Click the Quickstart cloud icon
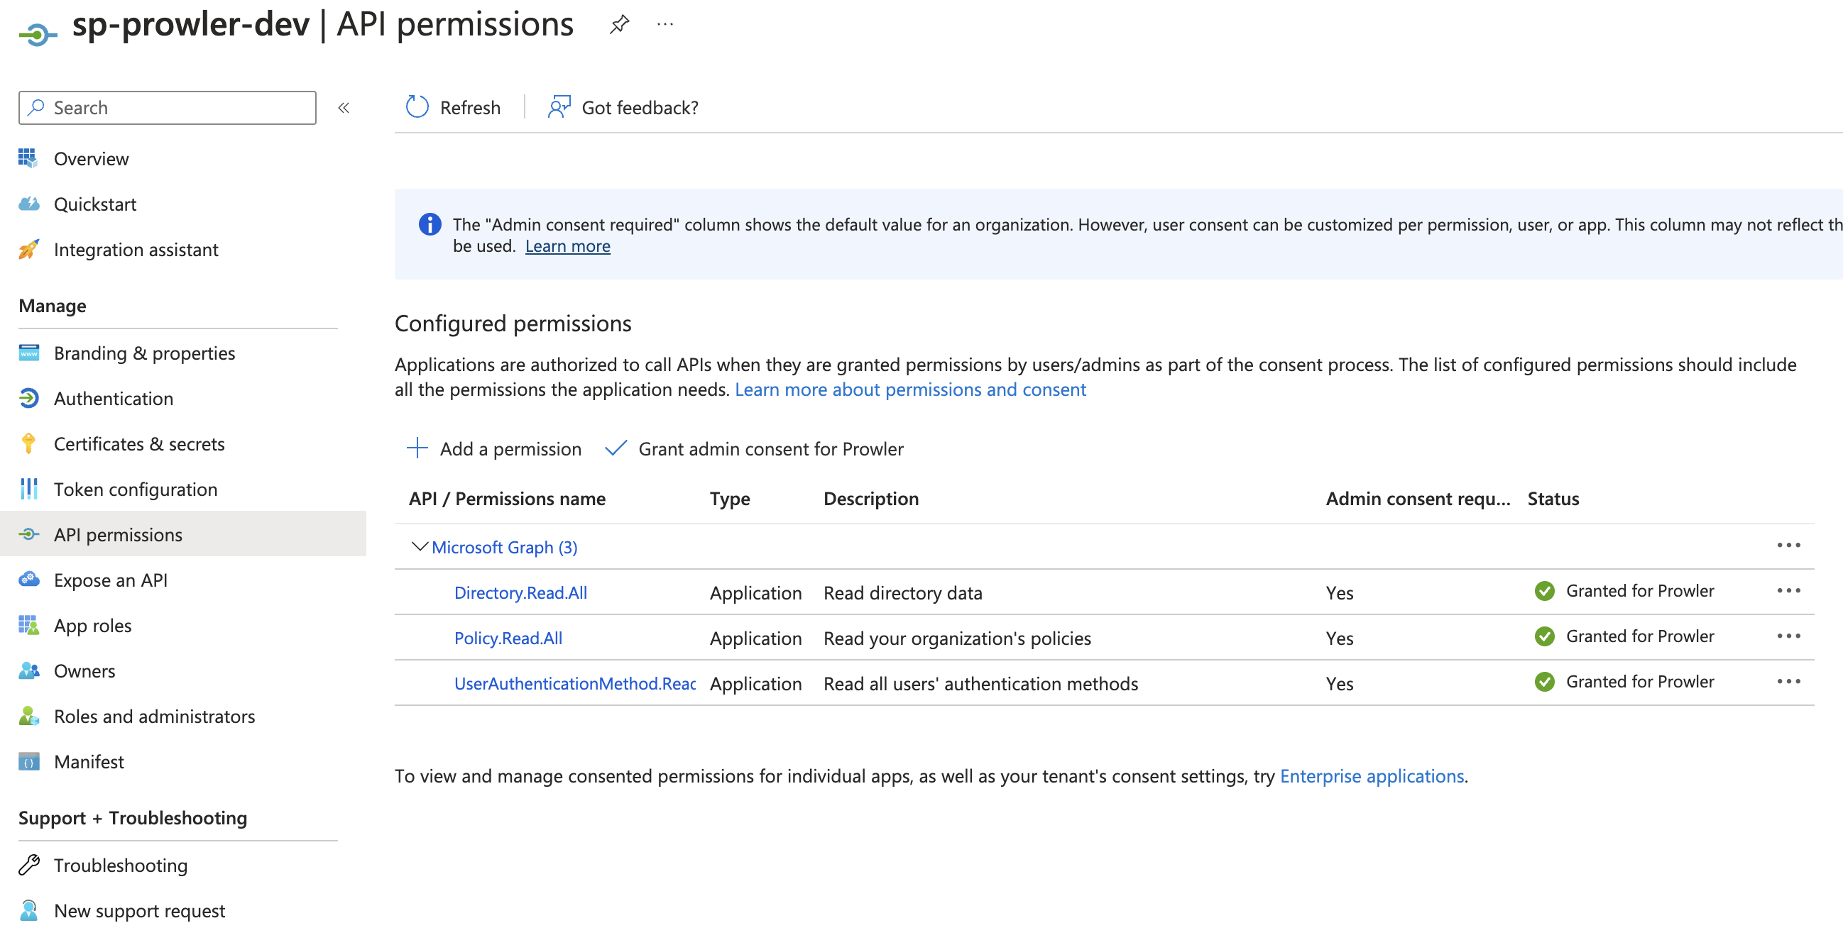1843x945 pixels. [28, 204]
